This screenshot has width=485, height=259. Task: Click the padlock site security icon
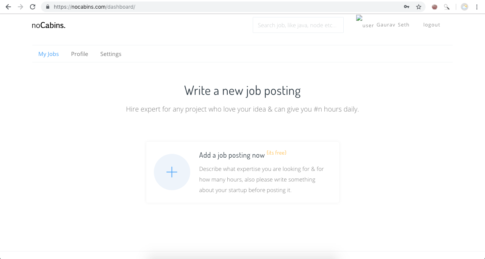[x=48, y=7]
